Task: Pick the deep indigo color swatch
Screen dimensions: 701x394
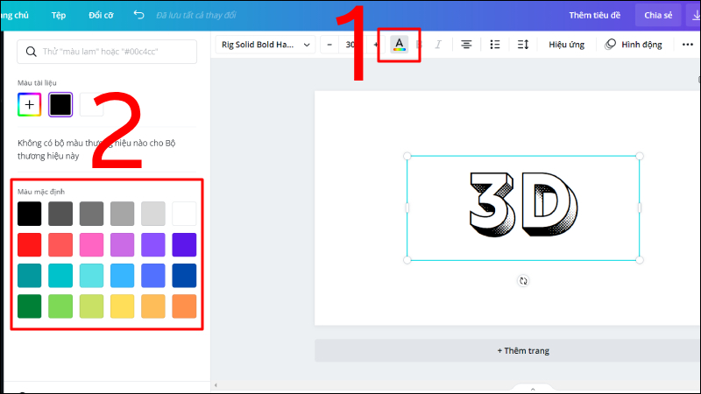Action: pyautogui.click(x=184, y=245)
